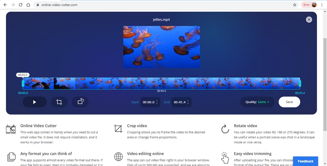
Task: Reload the page in browser
Action: coord(20,5)
